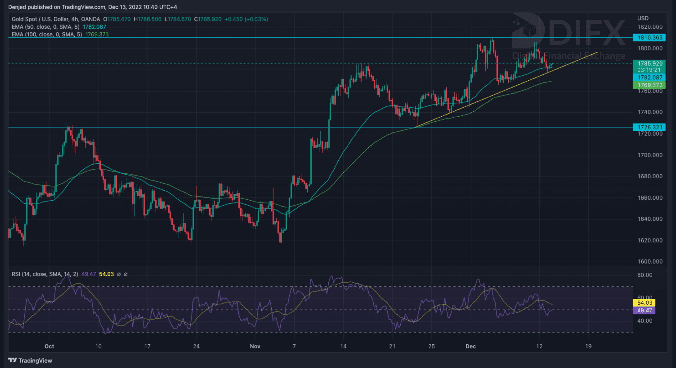Select the 1726.321 support line price label
Viewport: 676px width, 368px height.
[649, 127]
